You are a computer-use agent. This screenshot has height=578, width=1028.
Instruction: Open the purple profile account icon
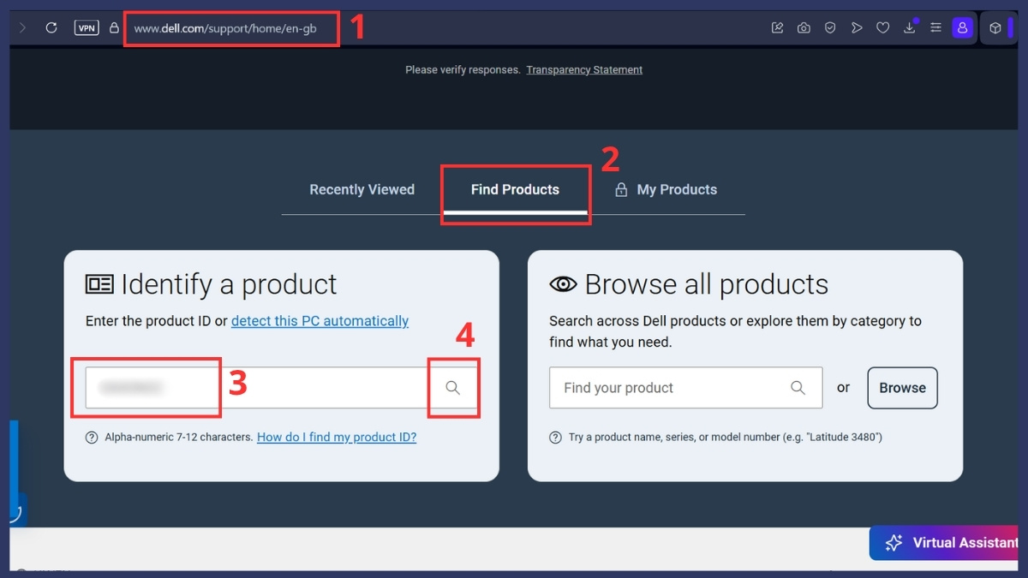pos(963,28)
